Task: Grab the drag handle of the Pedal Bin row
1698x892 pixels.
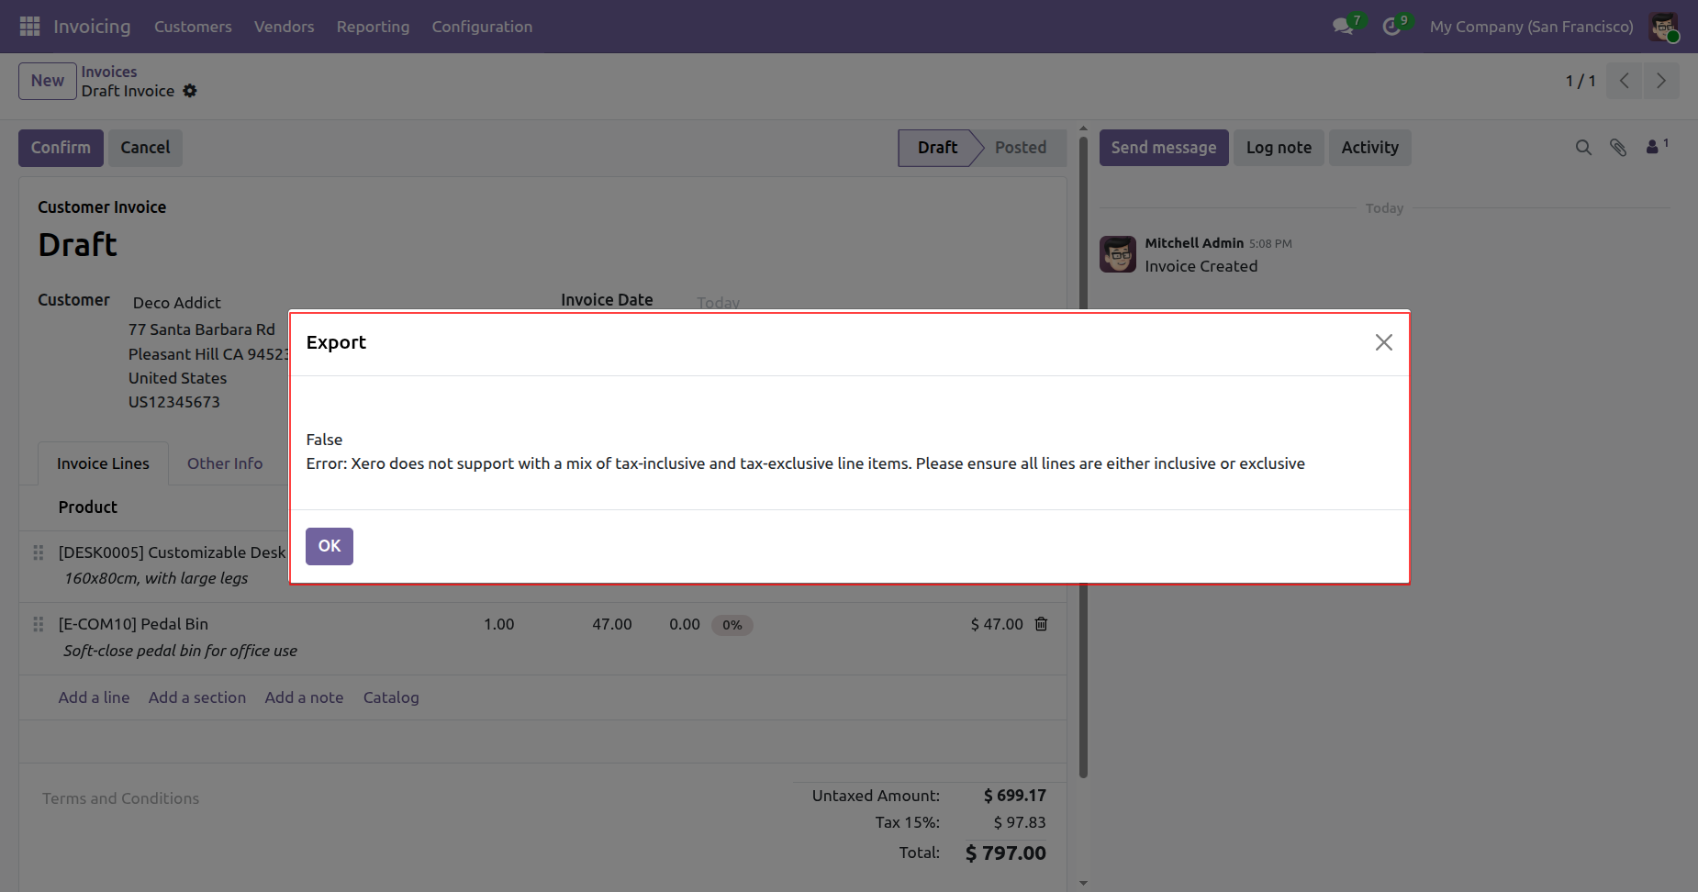Action: click(39, 624)
